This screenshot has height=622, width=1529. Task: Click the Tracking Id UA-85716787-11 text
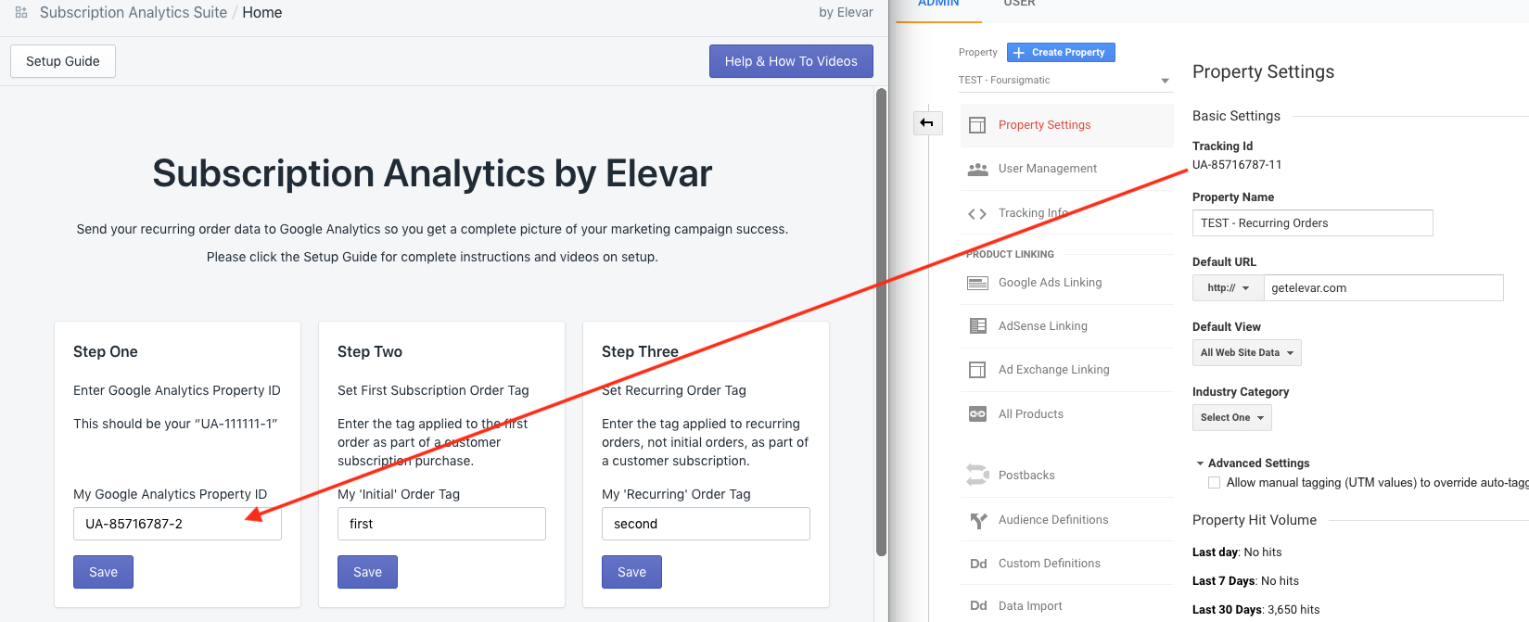pyautogui.click(x=1237, y=165)
